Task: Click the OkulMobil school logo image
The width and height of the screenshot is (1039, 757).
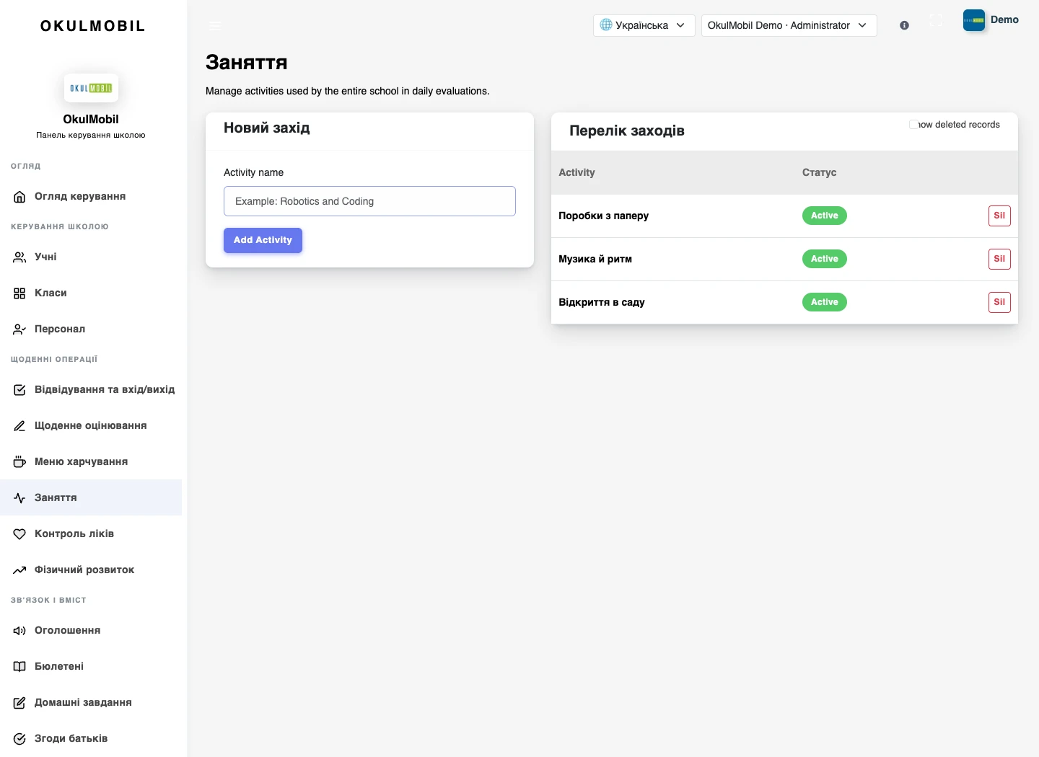Action: pyautogui.click(x=91, y=88)
